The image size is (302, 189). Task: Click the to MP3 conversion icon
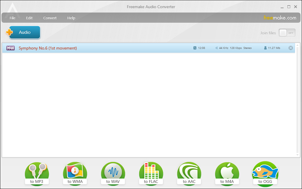click(x=37, y=174)
